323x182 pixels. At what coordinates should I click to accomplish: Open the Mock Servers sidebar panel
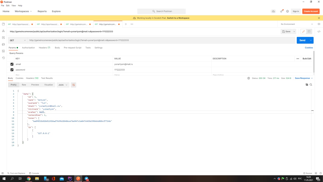click(3, 44)
